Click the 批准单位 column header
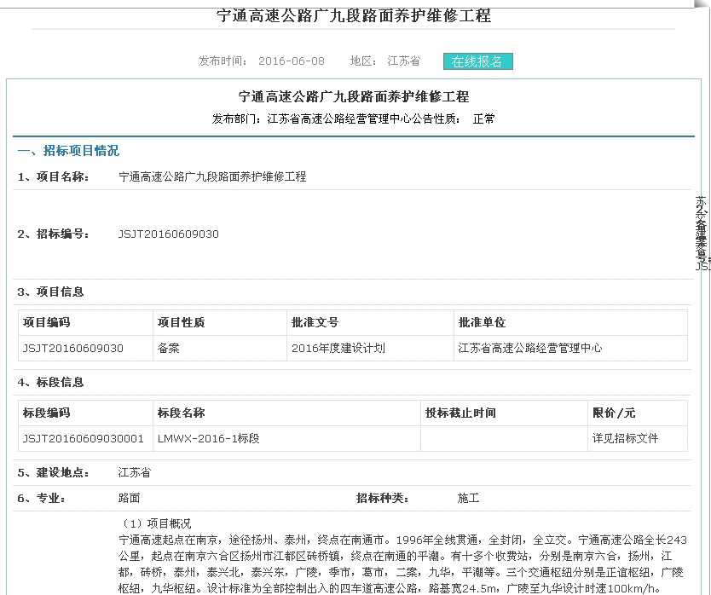Image resolution: width=711 pixels, height=595 pixels. point(571,322)
